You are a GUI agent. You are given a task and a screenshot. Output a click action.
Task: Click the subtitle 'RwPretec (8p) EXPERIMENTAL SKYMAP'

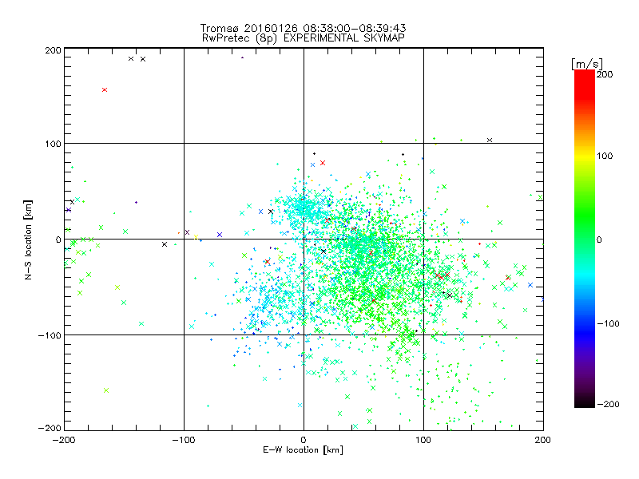click(x=304, y=38)
